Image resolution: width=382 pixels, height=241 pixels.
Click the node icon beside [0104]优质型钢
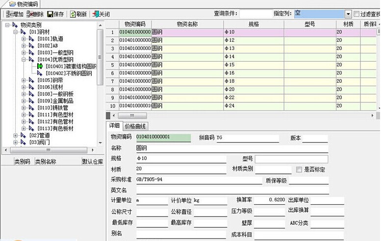[x=31, y=59]
